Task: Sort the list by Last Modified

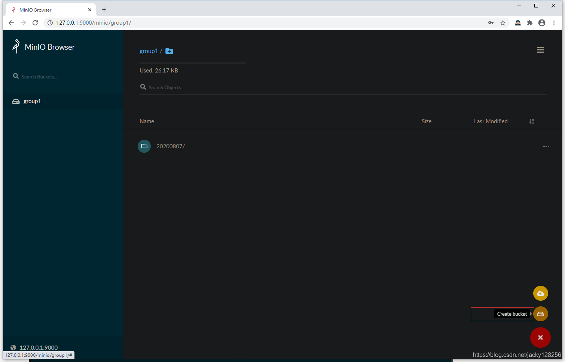Action: (x=491, y=121)
